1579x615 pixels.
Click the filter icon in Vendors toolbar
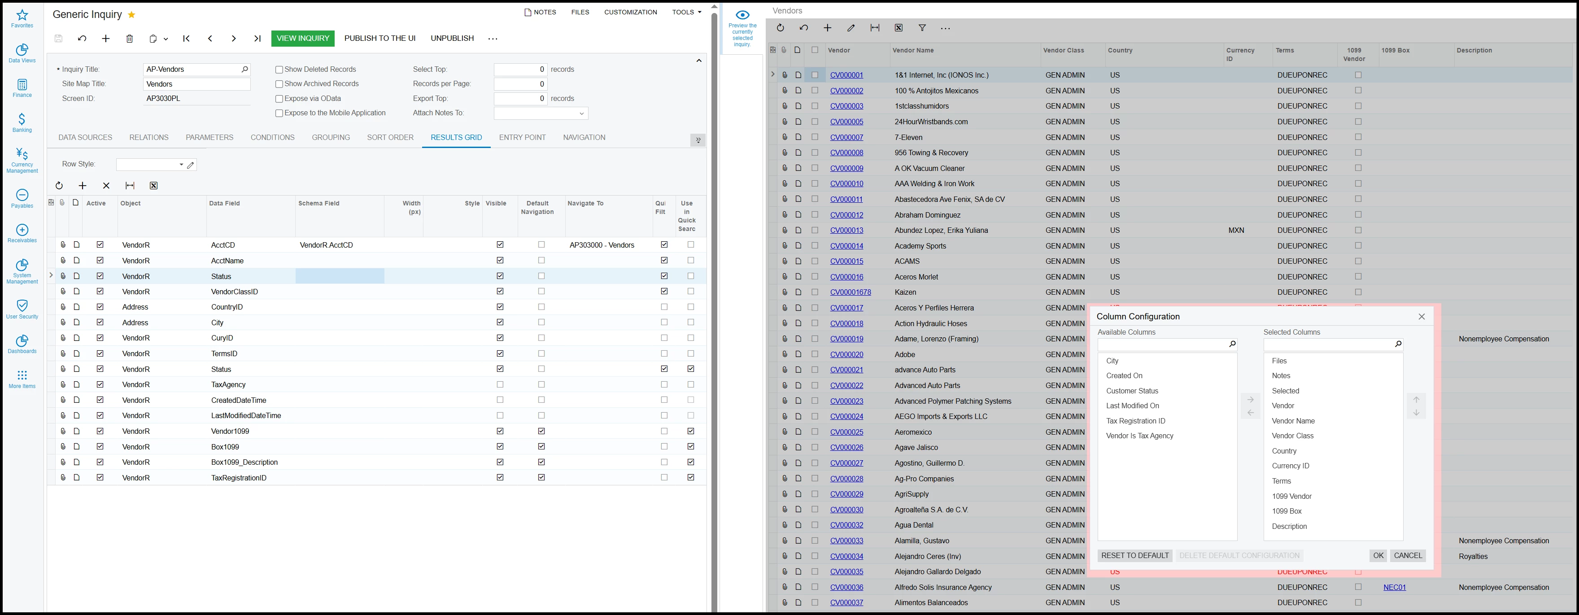922,28
